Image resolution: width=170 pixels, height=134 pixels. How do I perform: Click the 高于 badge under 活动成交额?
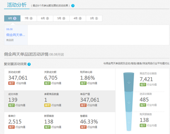tap(11, 83)
